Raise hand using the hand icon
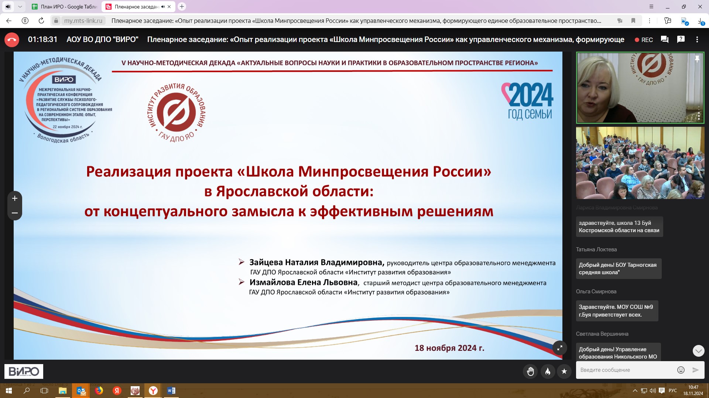709x398 pixels. pos(530,371)
